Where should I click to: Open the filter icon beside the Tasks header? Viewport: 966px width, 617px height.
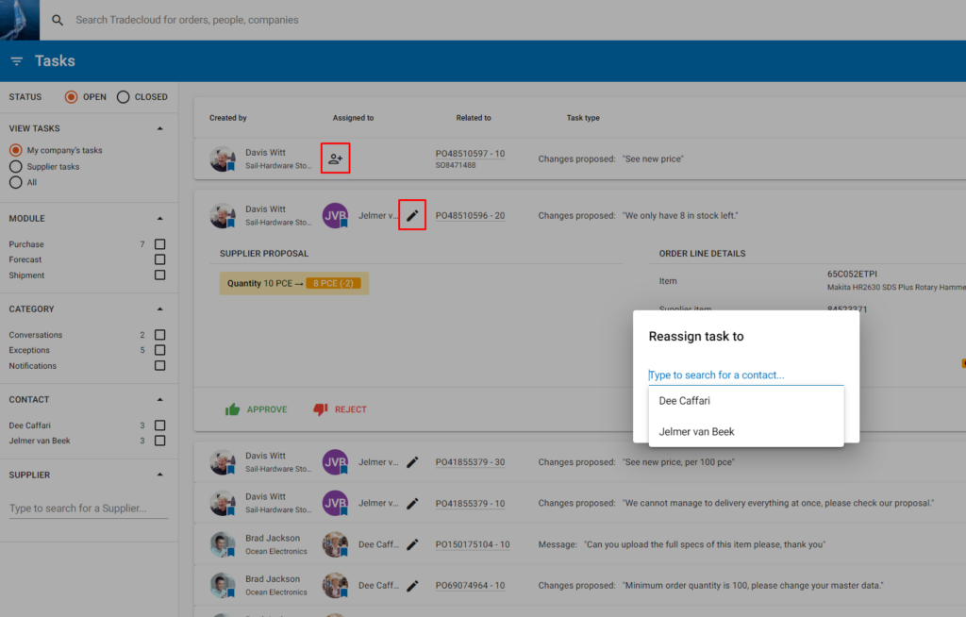[16, 60]
